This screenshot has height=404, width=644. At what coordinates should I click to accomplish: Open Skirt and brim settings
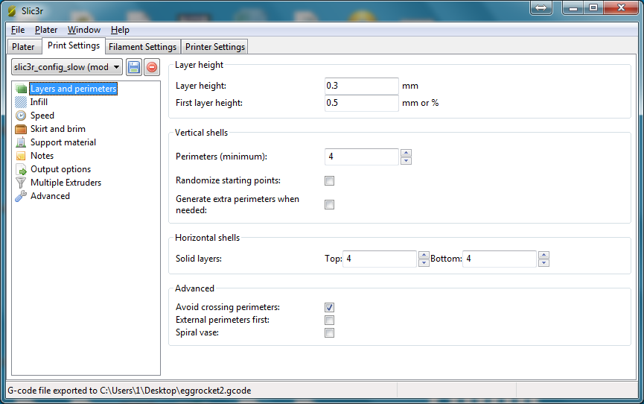coord(58,129)
